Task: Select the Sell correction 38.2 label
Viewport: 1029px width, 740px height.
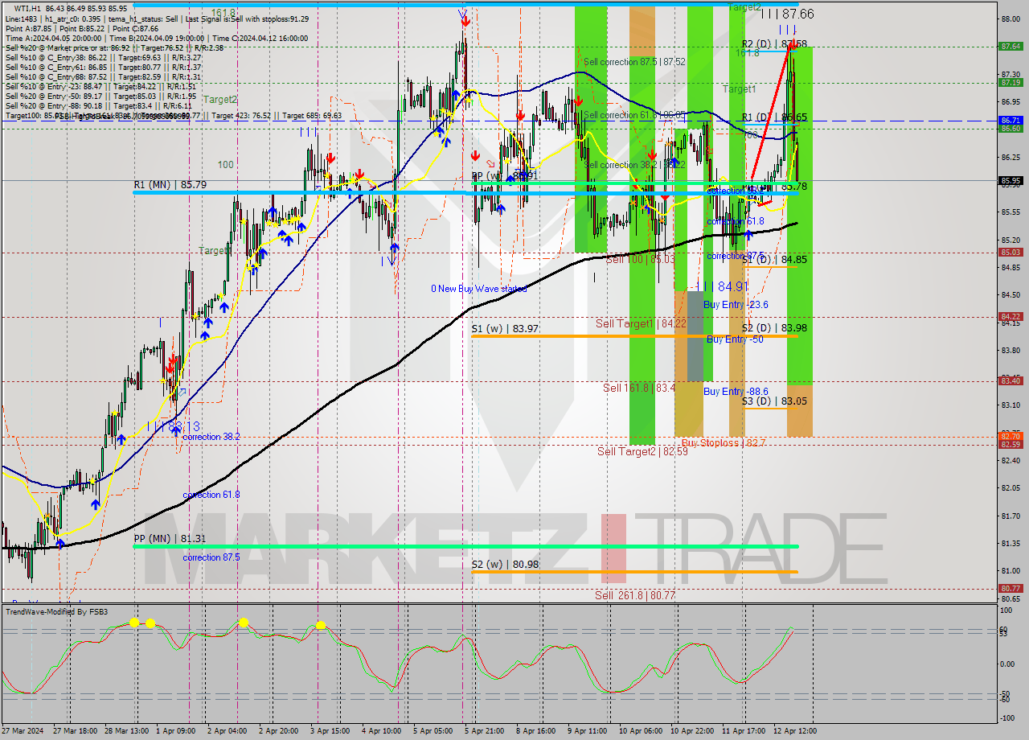Action: point(634,165)
